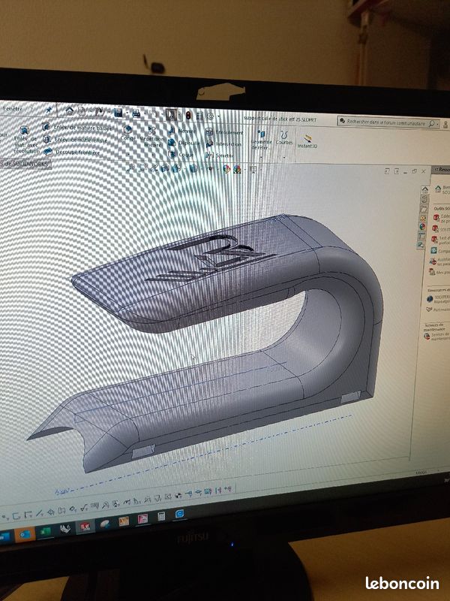Expand the Courbes dropdown arrow
The height and width of the screenshot is (601, 450).
coord(284,157)
